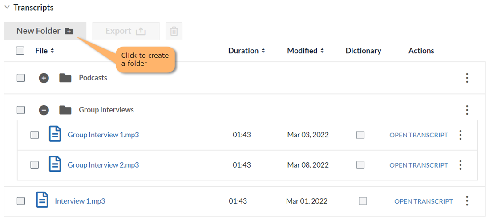Collapse the Transcripts section chevron
The image size is (493, 224).
click(7, 8)
